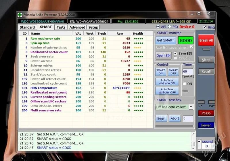
Task: Click the log scrollbar up arrow
Action: 193,134
